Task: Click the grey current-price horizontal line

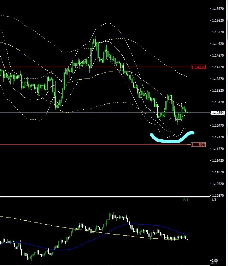Action: [x=88, y=113]
